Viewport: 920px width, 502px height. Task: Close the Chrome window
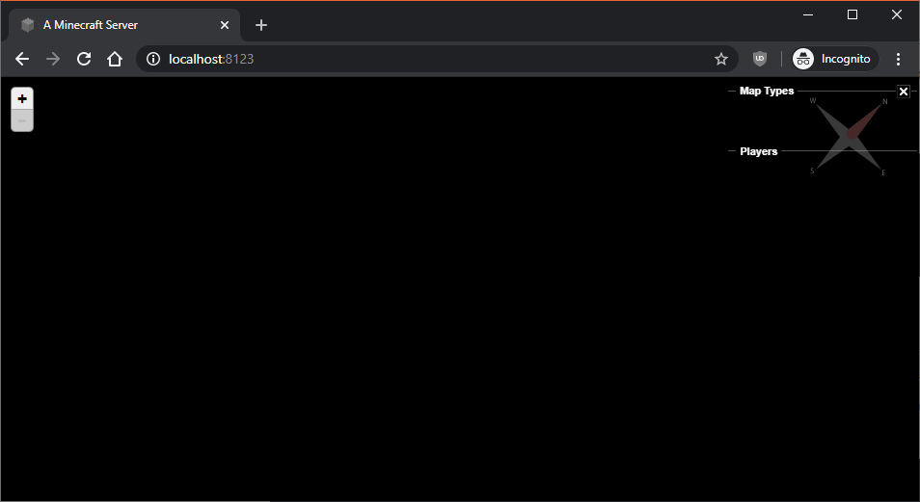[x=897, y=14]
